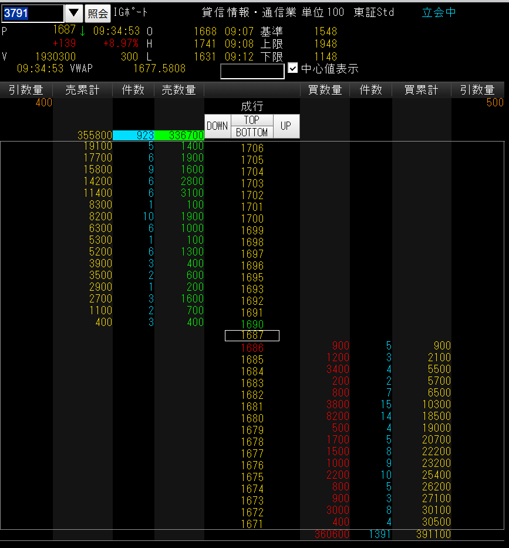Click the 売累計 column header

(82, 90)
